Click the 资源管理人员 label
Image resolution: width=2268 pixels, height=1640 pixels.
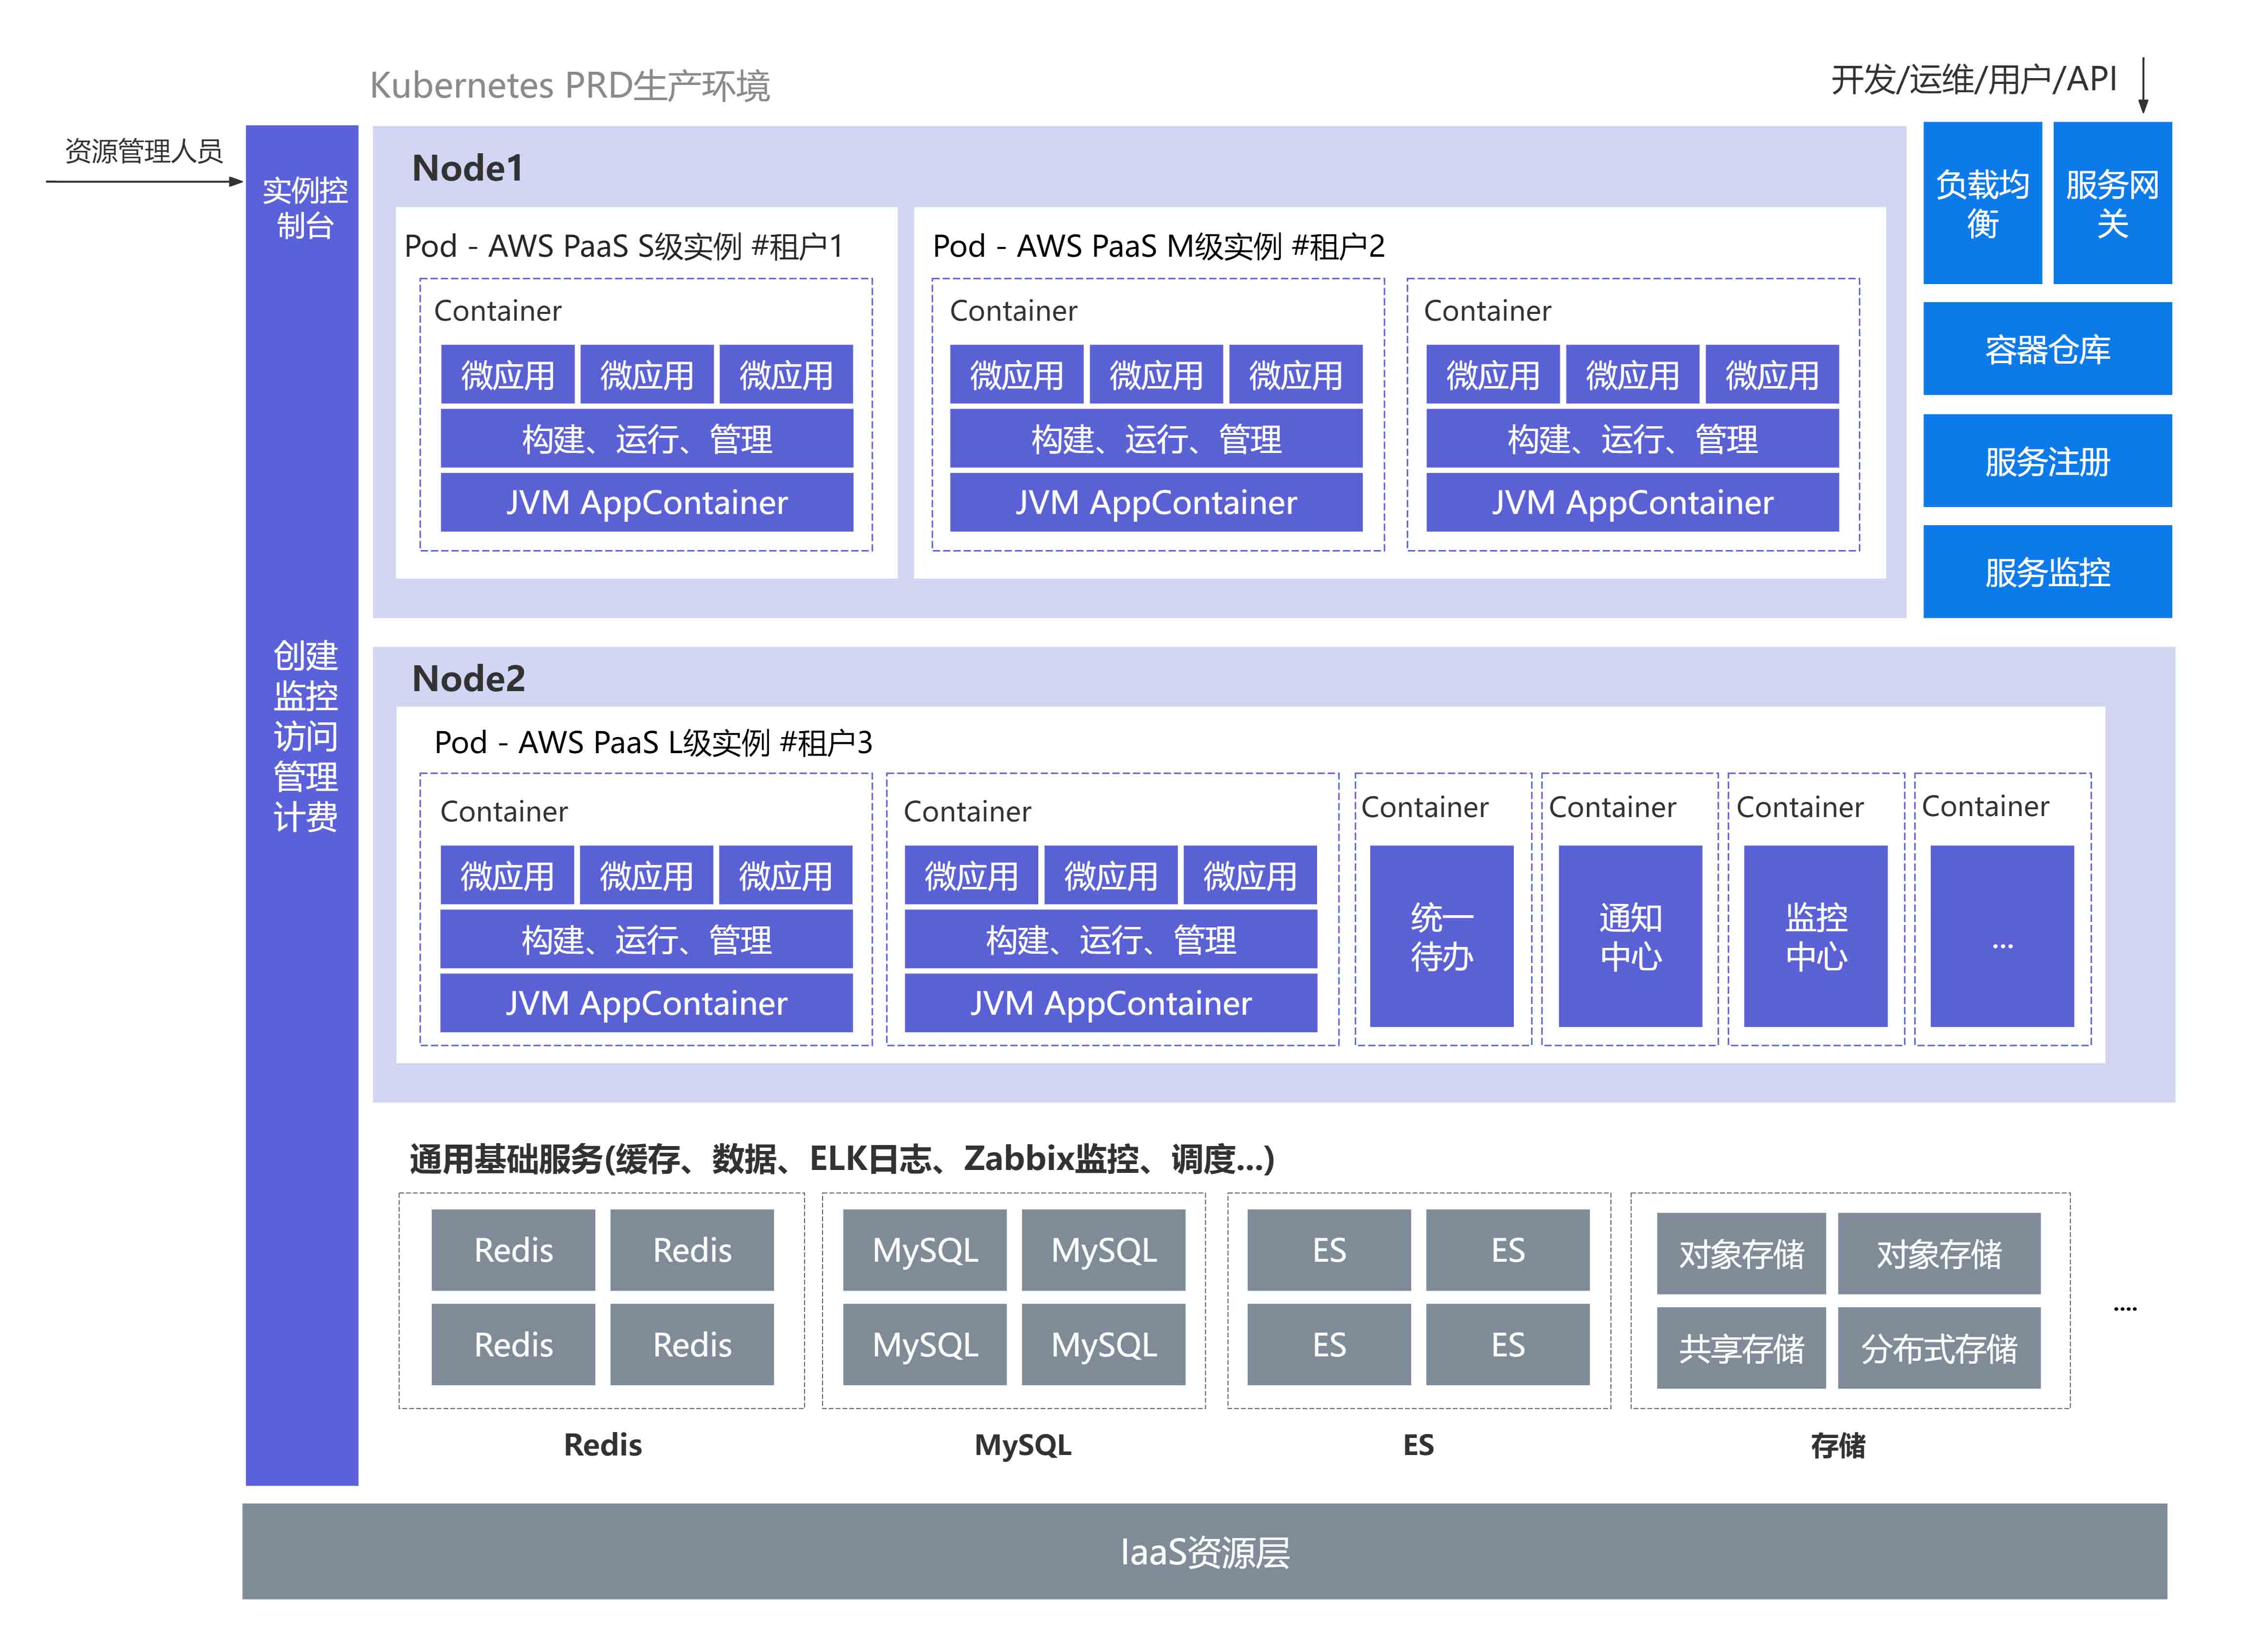click(143, 151)
